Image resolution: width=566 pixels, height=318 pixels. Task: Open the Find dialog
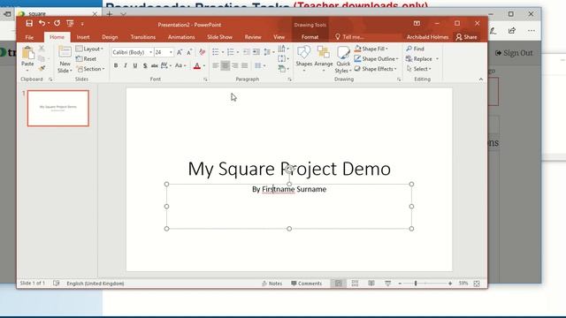415,49
